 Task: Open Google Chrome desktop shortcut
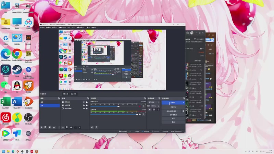pos(17,55)
